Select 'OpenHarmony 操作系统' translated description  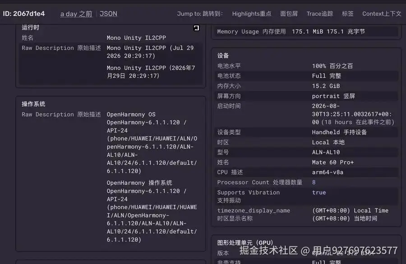click(x=152, y=211)
